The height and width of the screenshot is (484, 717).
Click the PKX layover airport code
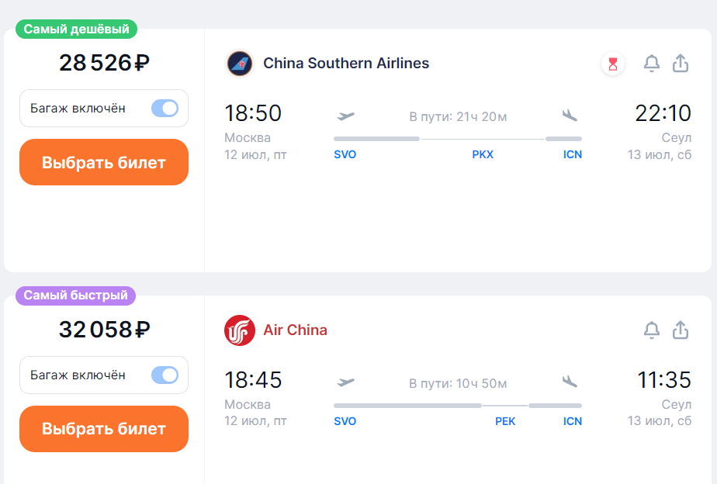pyautogui.click(x=483, y=154)
